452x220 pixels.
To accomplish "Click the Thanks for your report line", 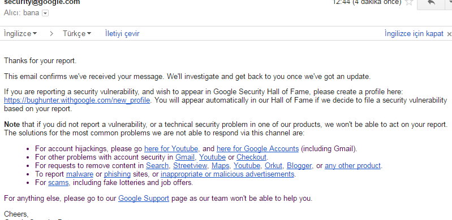I will (x=40, y=61).
